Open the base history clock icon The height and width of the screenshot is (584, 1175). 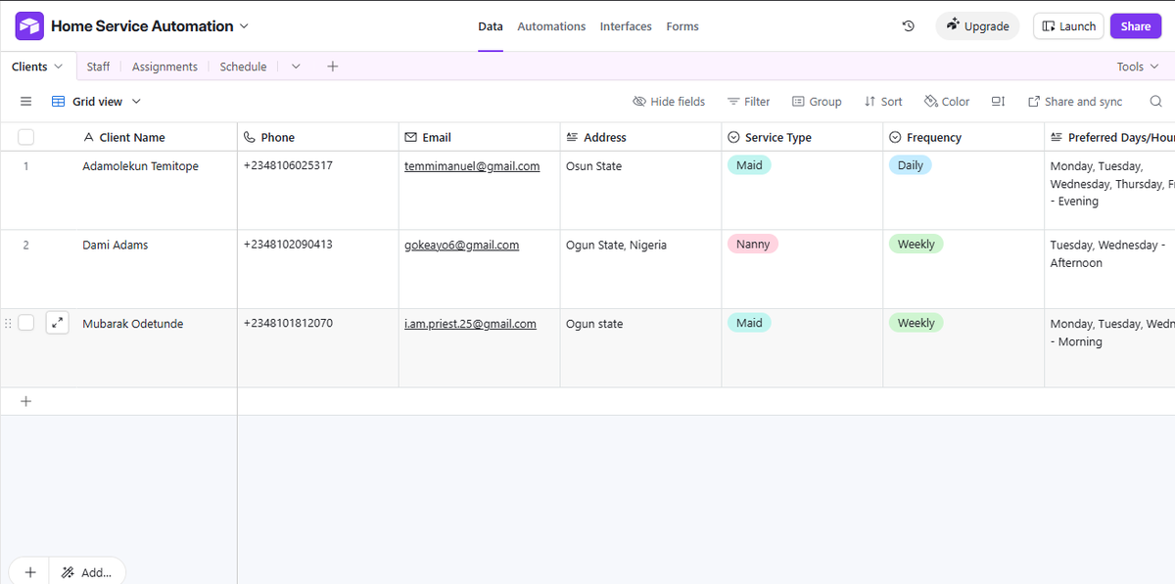pyautogui.click(x=908, y=26)
